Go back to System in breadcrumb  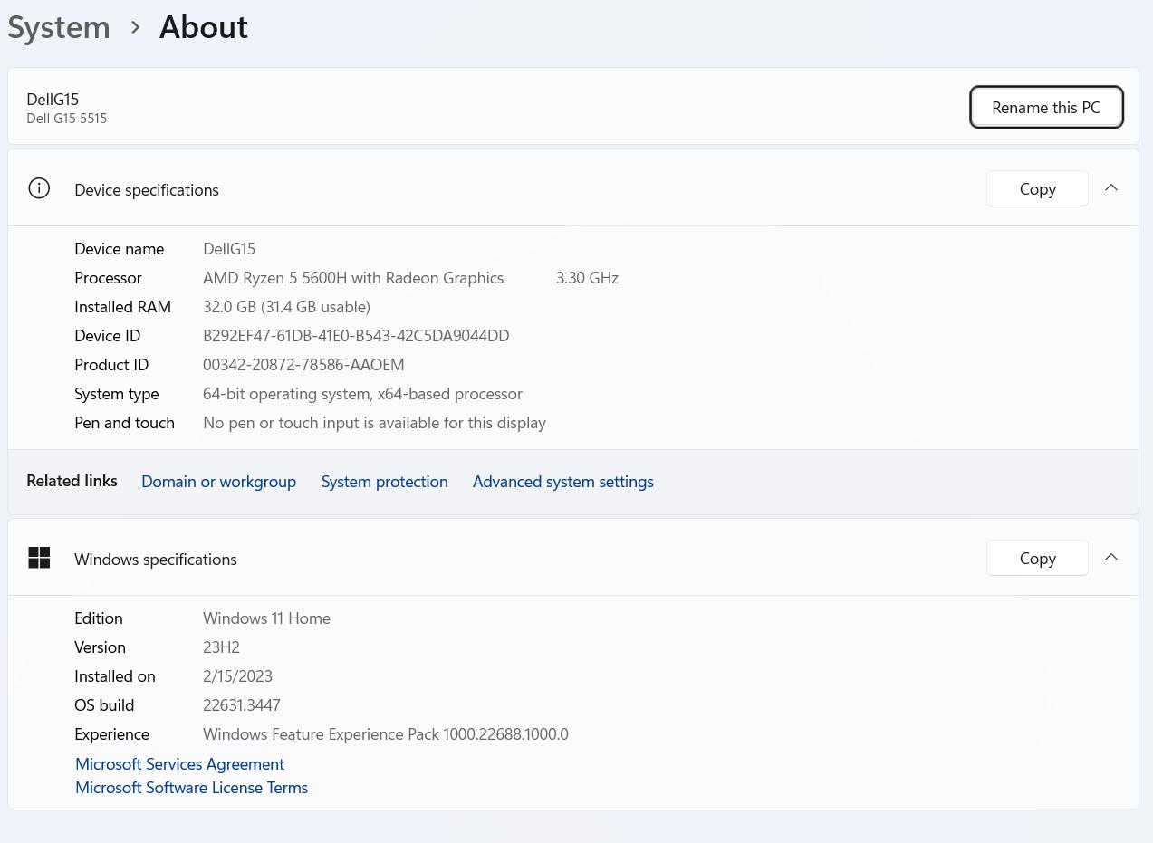pyautogui.click(x=59, y=27)
